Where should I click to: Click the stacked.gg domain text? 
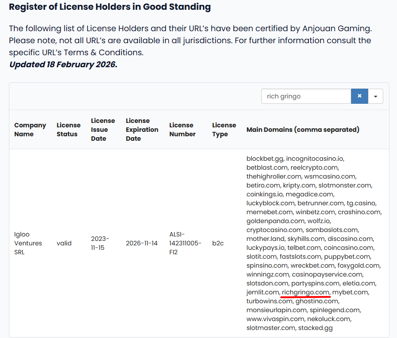[x=315, y=328]
